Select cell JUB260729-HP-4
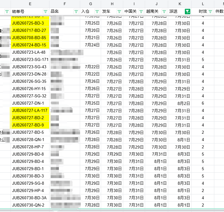 coord(30,190)
